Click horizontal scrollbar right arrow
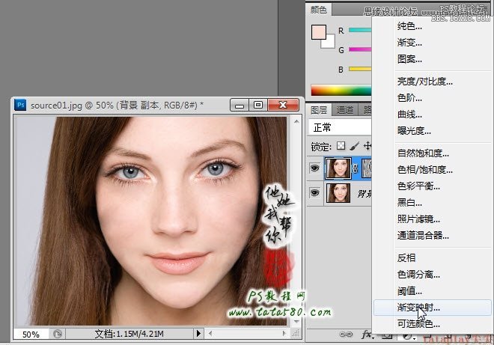 point(284,333)
